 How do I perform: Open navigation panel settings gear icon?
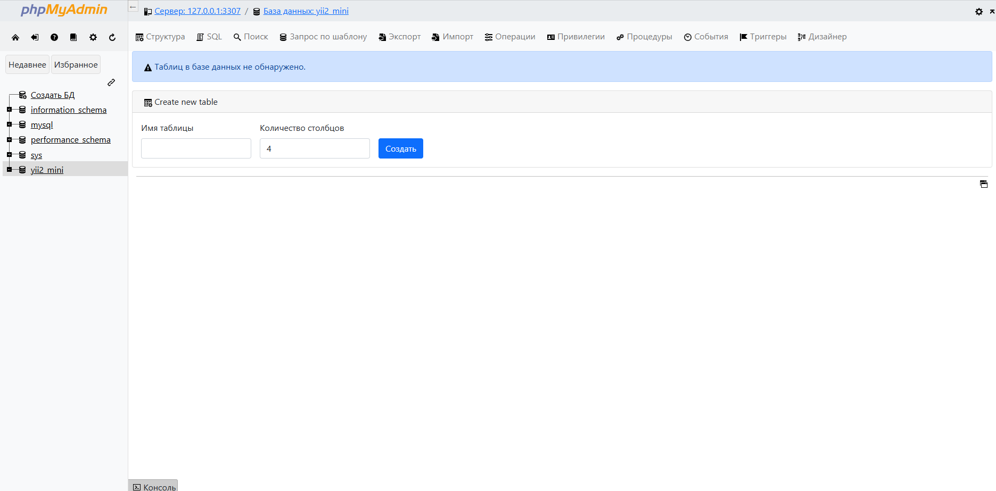click(93, 37)
